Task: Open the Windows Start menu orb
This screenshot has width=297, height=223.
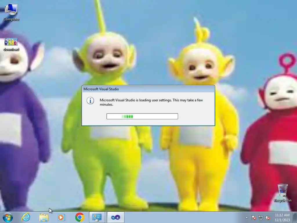Action: [8, 217]
